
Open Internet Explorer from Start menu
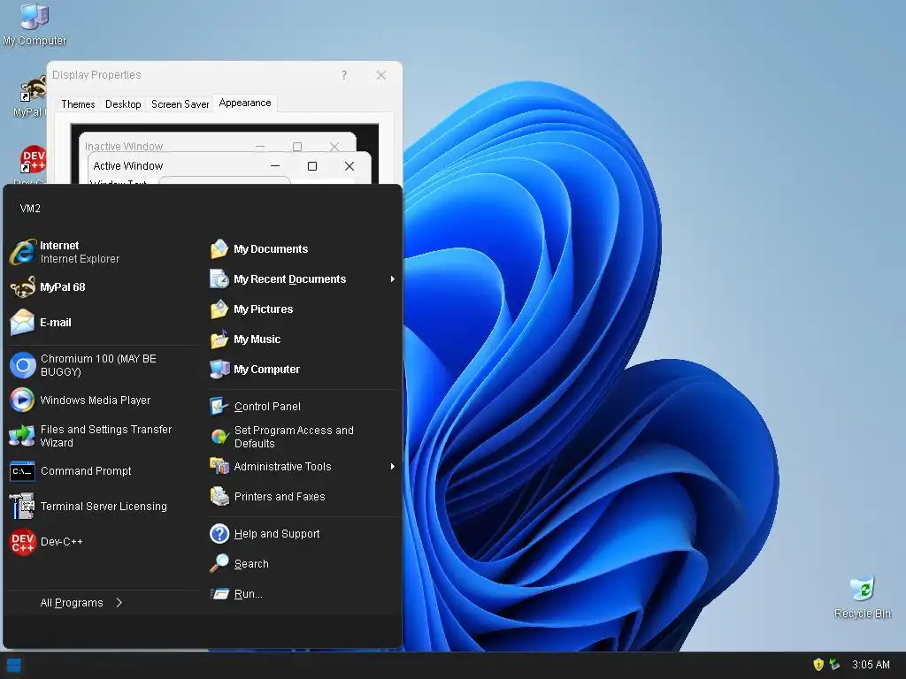point(103,252)
